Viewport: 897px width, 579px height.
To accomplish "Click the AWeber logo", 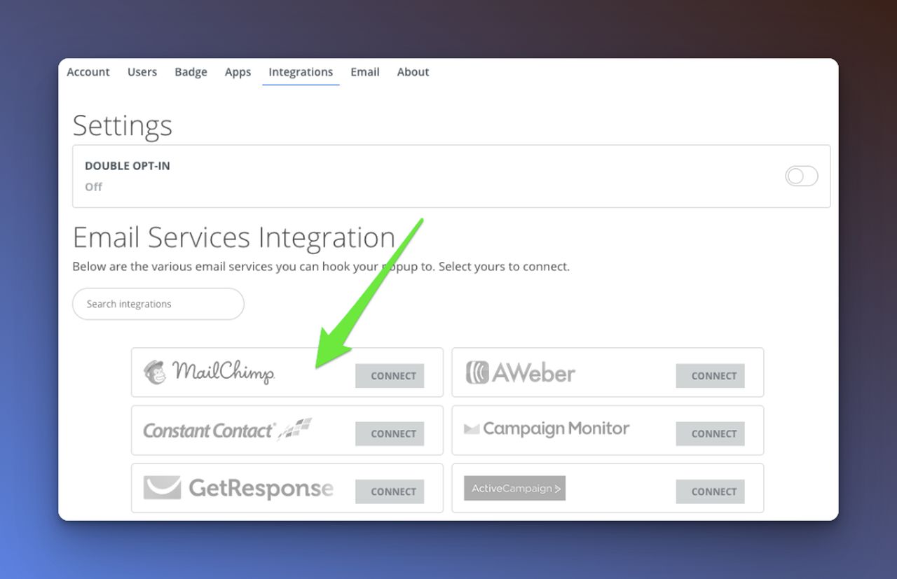I will [520, 372].
